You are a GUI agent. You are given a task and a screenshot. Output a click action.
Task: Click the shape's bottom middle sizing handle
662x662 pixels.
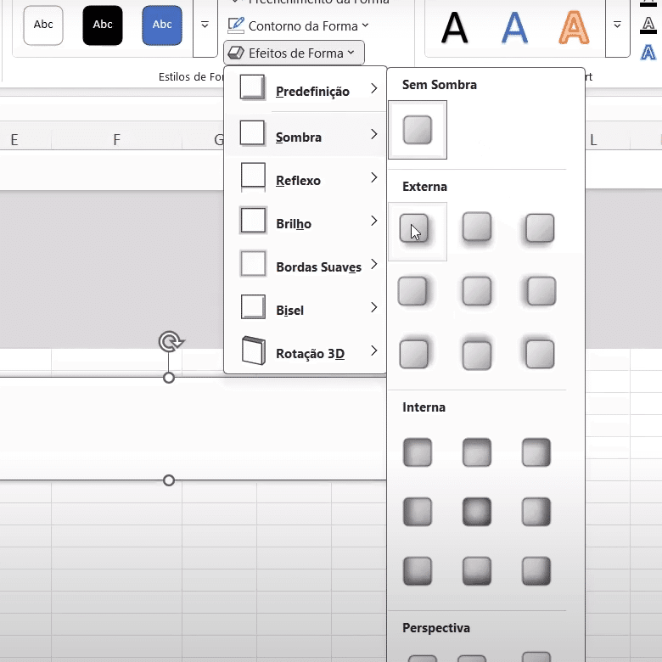tap(169, 480)
